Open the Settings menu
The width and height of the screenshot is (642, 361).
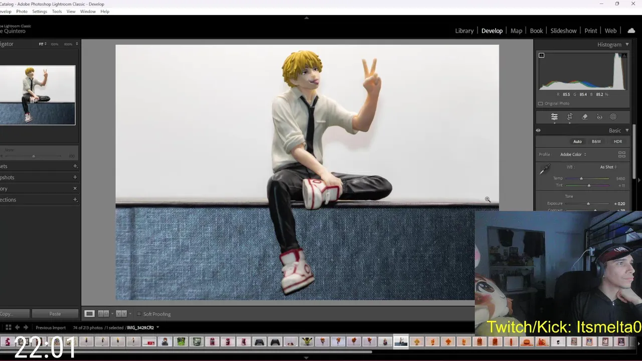click(x=40, y=11)
